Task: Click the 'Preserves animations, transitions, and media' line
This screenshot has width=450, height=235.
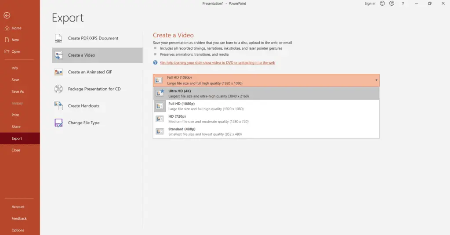Action: [x=194, y=54]
